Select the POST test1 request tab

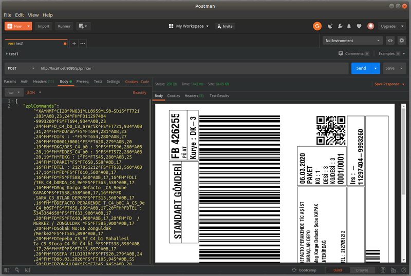[x=36, y=44]
